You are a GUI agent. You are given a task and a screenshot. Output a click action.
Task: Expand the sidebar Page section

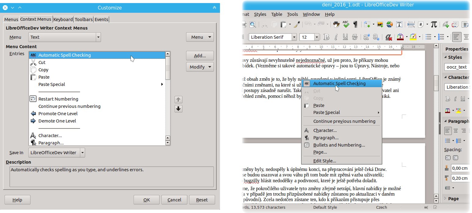[445, 199]
